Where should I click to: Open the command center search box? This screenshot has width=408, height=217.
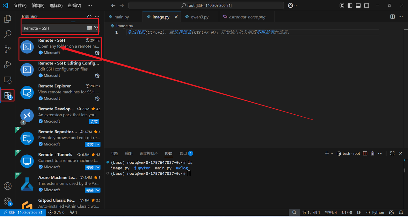(206, 5)
